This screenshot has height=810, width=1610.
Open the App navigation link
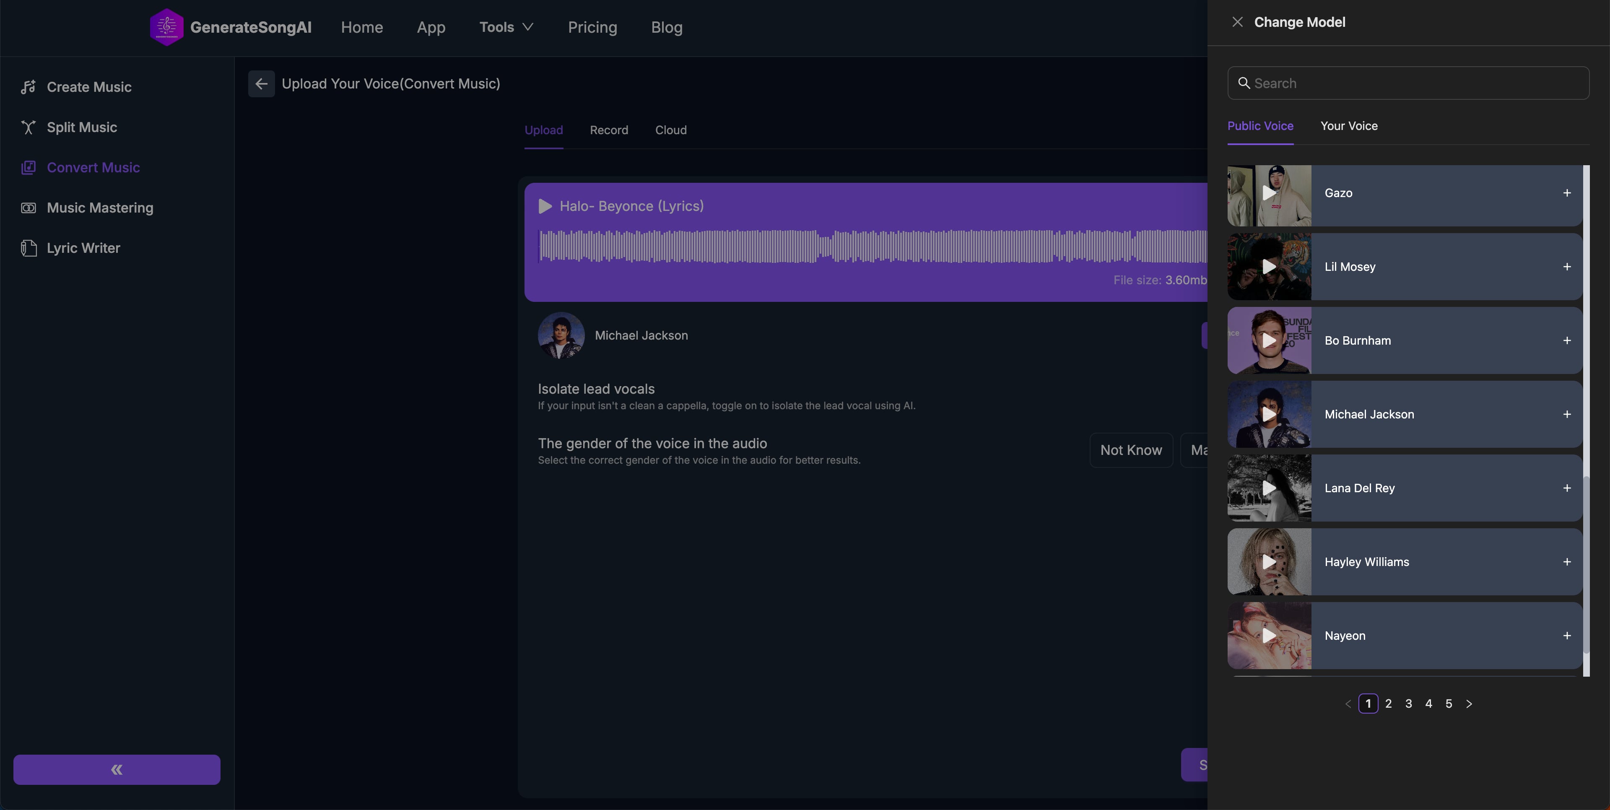click(x=431, y=27)
